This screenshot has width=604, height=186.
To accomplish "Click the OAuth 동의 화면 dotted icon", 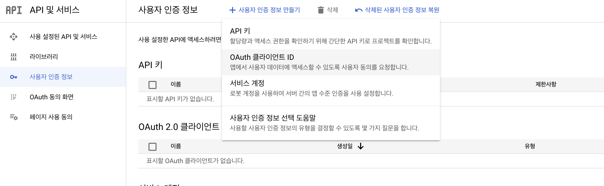I will [14, 97].
